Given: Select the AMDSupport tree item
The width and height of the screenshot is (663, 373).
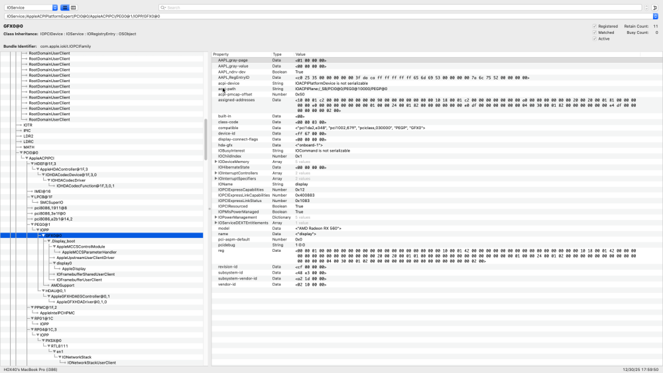Looking at the screenshot, I should [x=62, y=286].
